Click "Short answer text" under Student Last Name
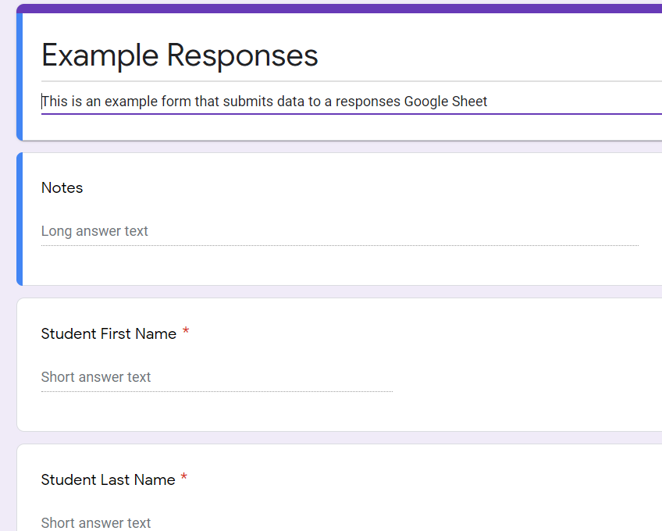 pyautogui.click(x=96, y=522)
